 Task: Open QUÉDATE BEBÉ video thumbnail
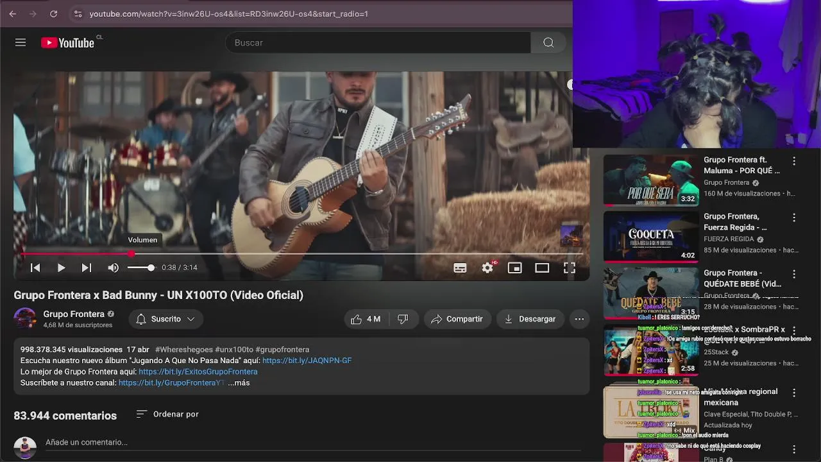(x=651, y=293)
